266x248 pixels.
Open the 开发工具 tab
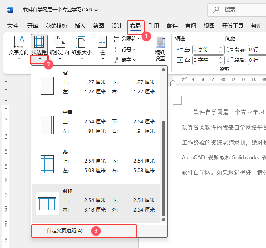(233, 26)
